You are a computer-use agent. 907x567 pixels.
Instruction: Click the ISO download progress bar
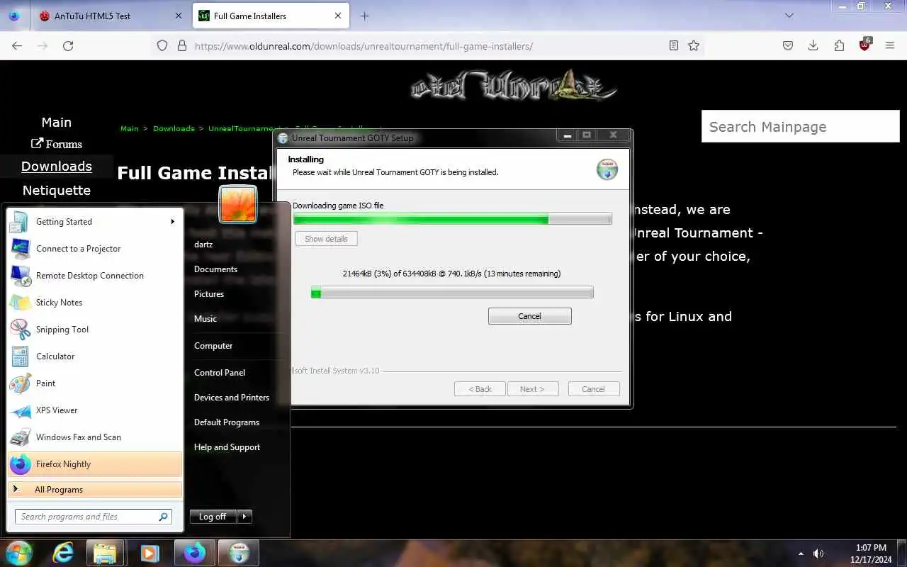pos(452,293)
